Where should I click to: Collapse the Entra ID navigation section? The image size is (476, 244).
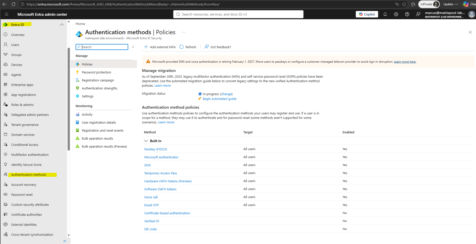tap(62, 24)
